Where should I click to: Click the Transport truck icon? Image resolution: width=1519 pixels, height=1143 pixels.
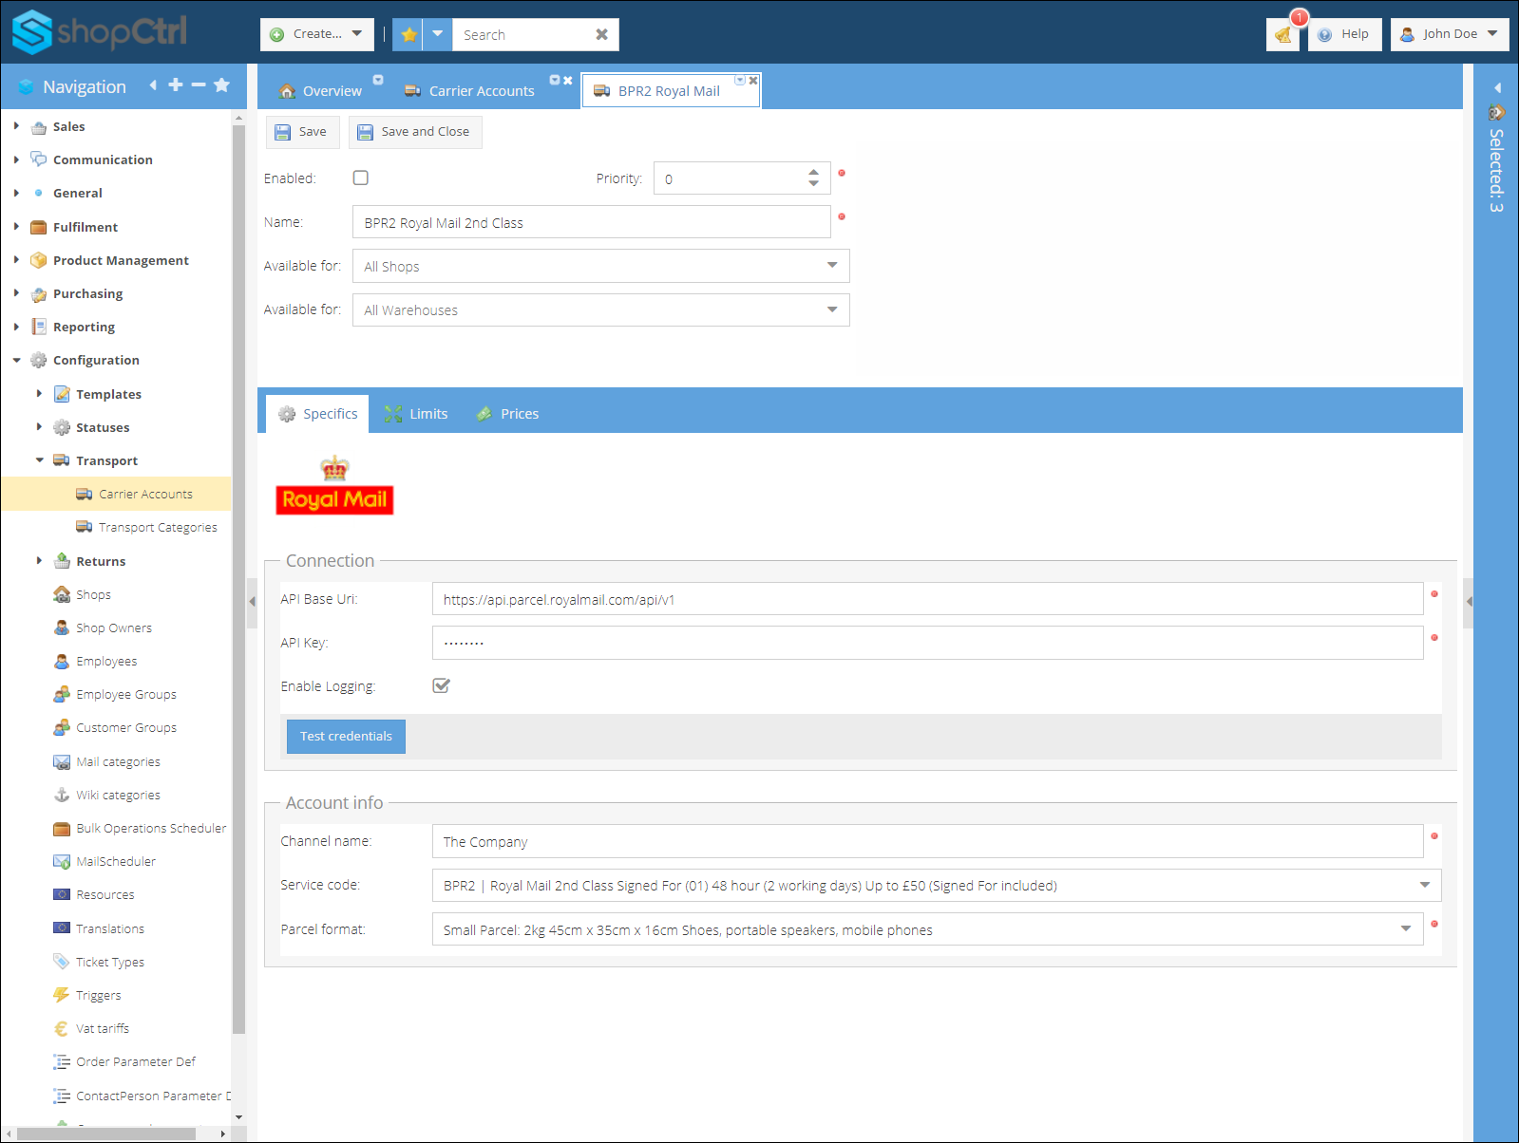62,460
